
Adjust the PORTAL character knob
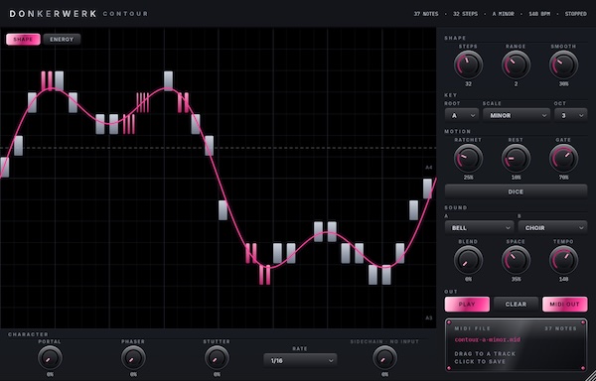point(50,358)
